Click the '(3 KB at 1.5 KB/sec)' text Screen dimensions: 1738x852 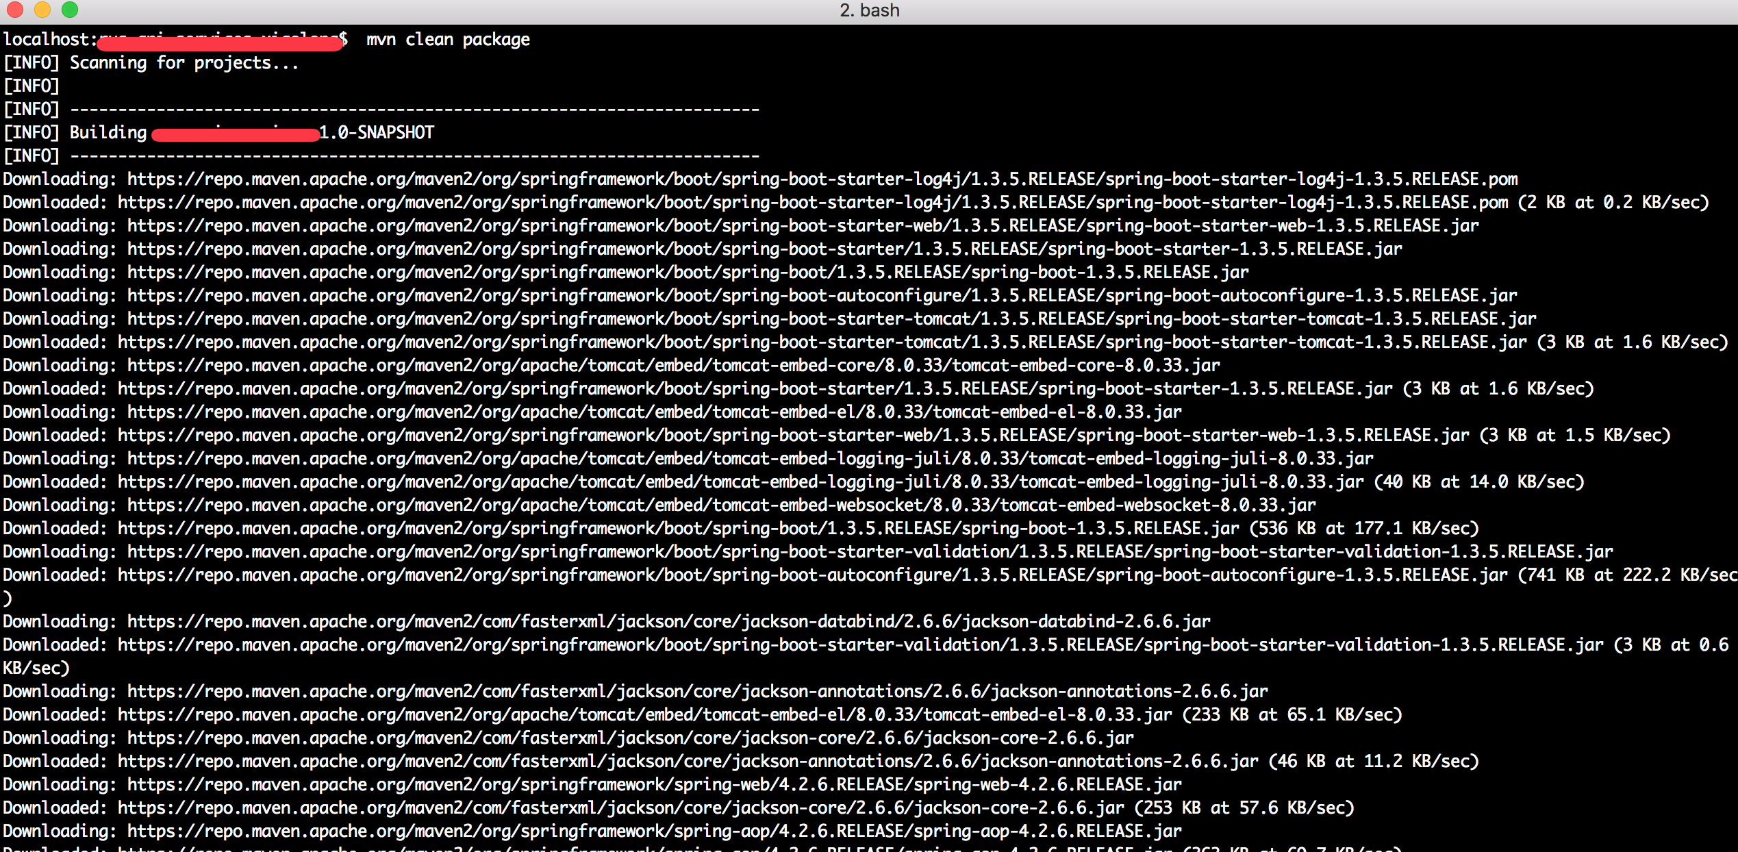pos(1576,436)
